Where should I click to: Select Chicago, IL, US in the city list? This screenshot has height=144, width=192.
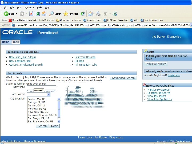[36, 102]
